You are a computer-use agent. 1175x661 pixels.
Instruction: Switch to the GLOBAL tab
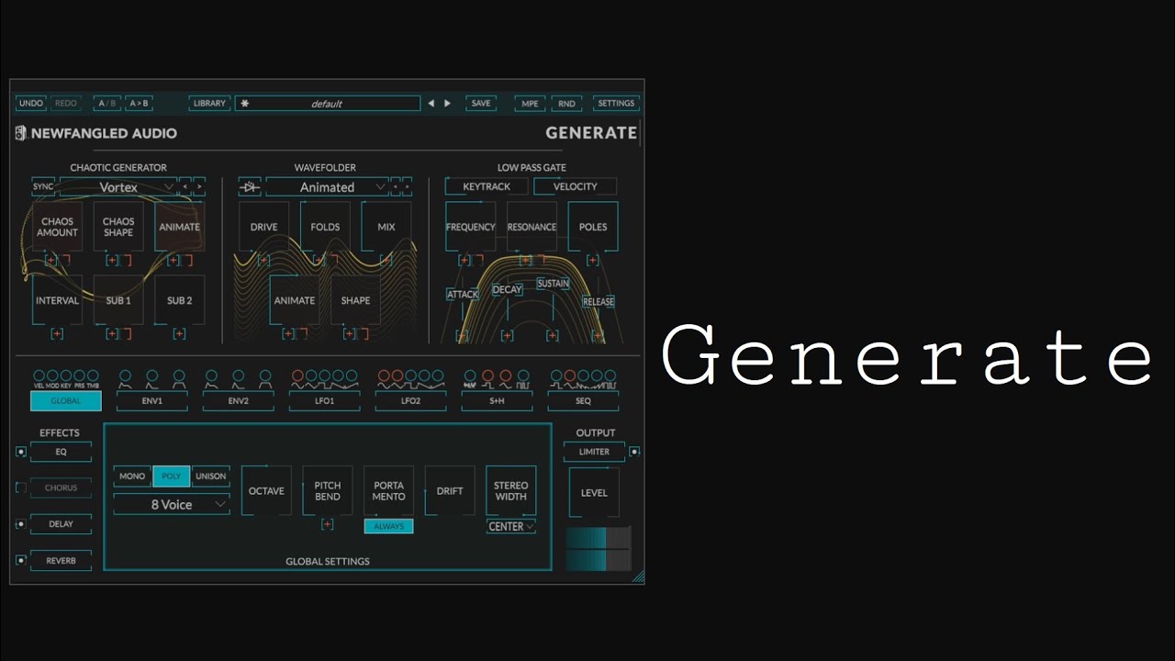point(66,401)
